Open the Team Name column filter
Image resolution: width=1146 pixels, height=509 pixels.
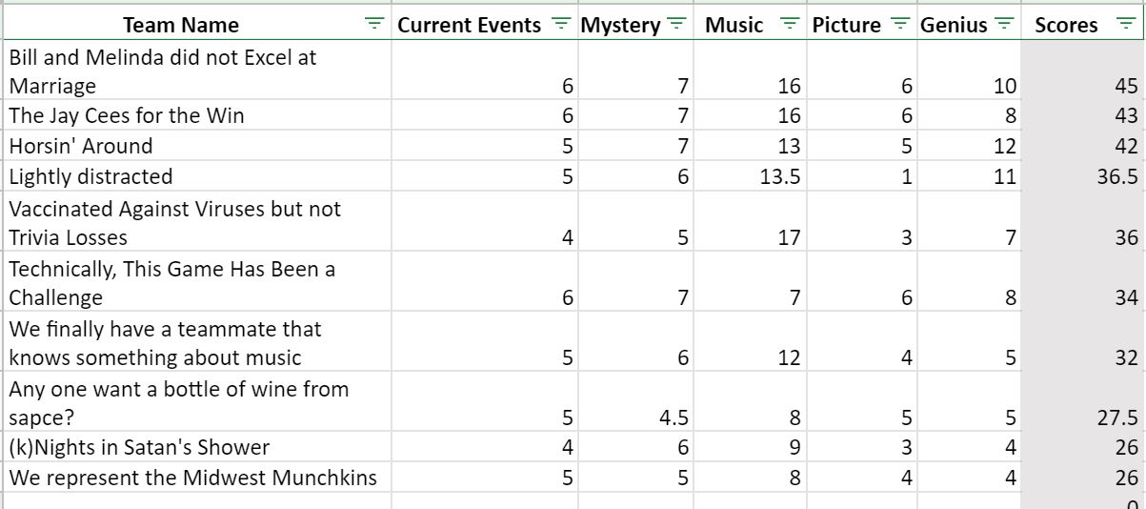pyautogui.click(x=375, y=24)
